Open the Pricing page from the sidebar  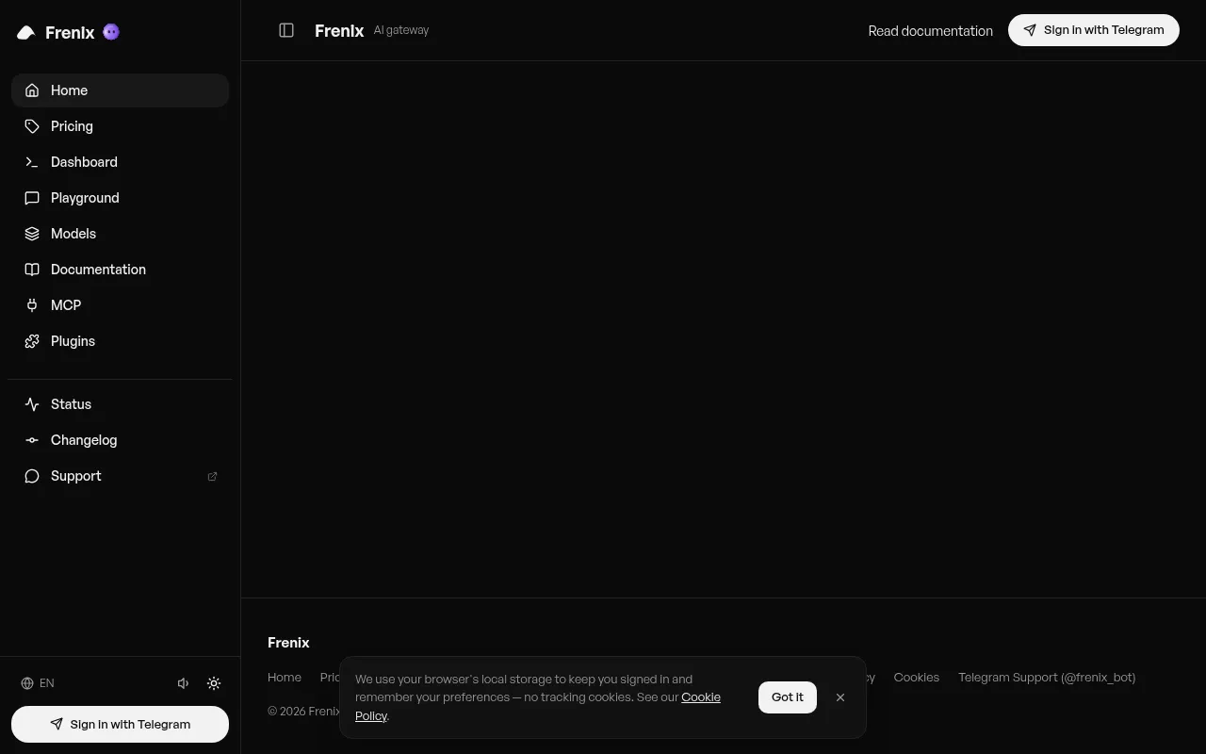(120, 126)
